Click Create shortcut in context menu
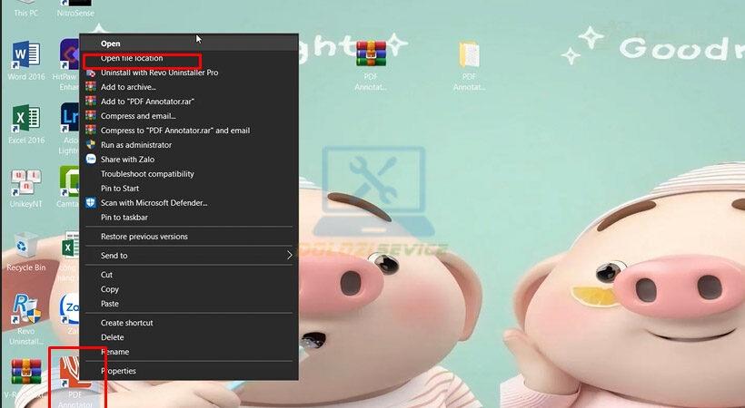Screen dimensions: 745x408 click(x=126, y=323)
